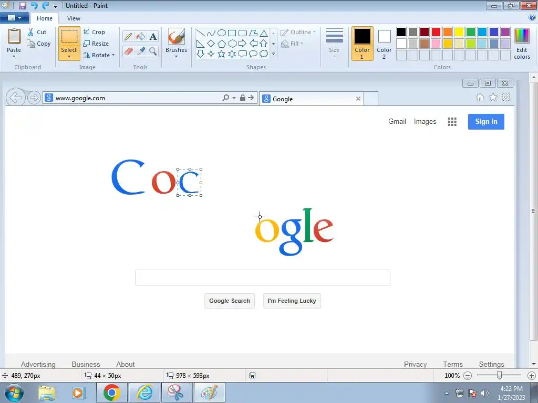Image resolution: width=538 pixels, height=403 pixels.
Task: Click the Zoom out minus button
Action: point(467,376)
